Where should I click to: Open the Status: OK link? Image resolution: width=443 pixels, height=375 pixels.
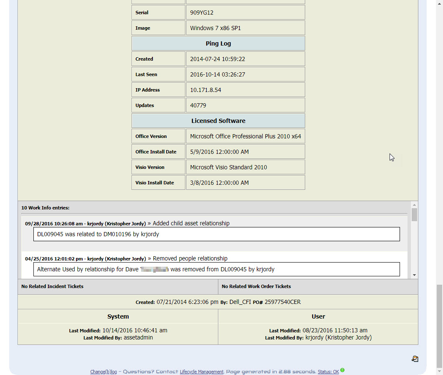click(x=328, y=372)
